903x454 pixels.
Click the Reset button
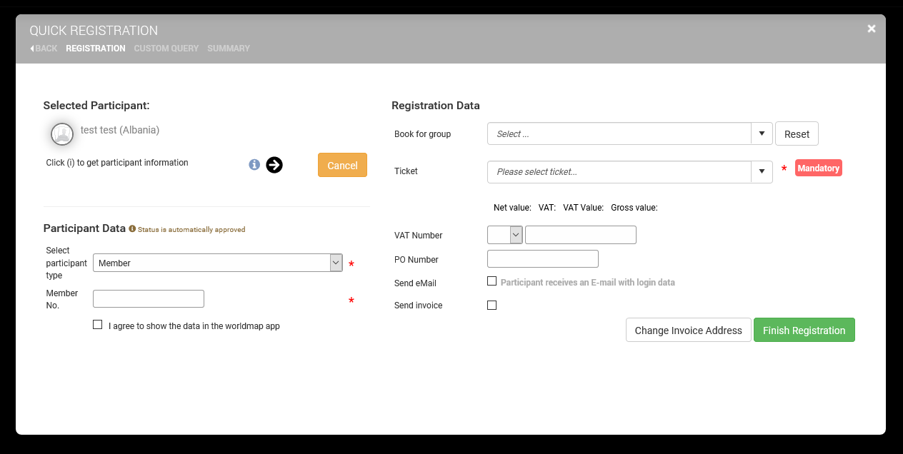pos(797,133)
